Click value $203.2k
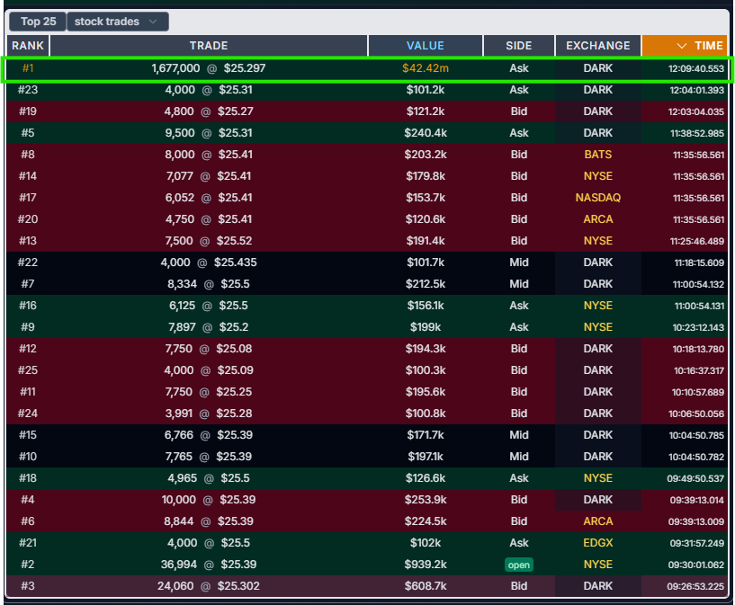Screen dimensions: 735x605 (x=426, y=155)
